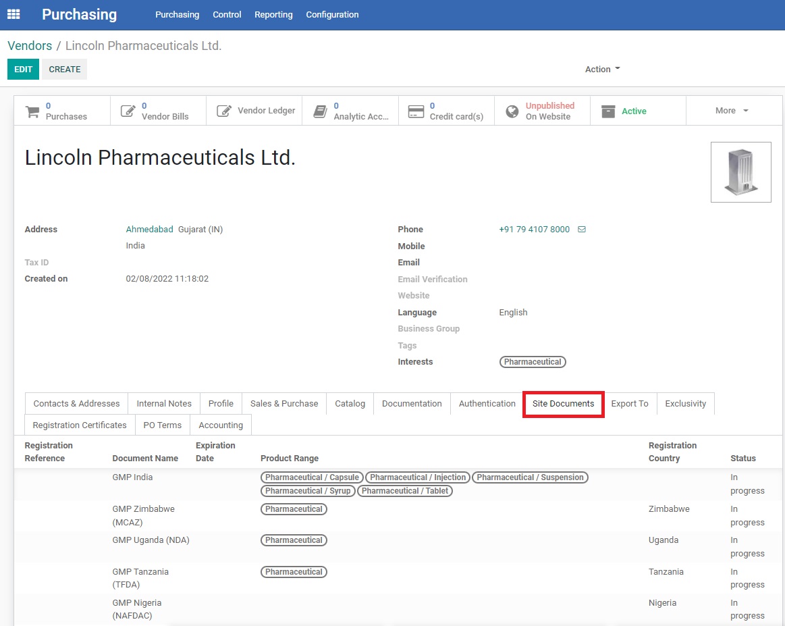The image size is (785, 626).
Task: Click the Pharmaceutical / Injection tag
Action: (418, 477)
